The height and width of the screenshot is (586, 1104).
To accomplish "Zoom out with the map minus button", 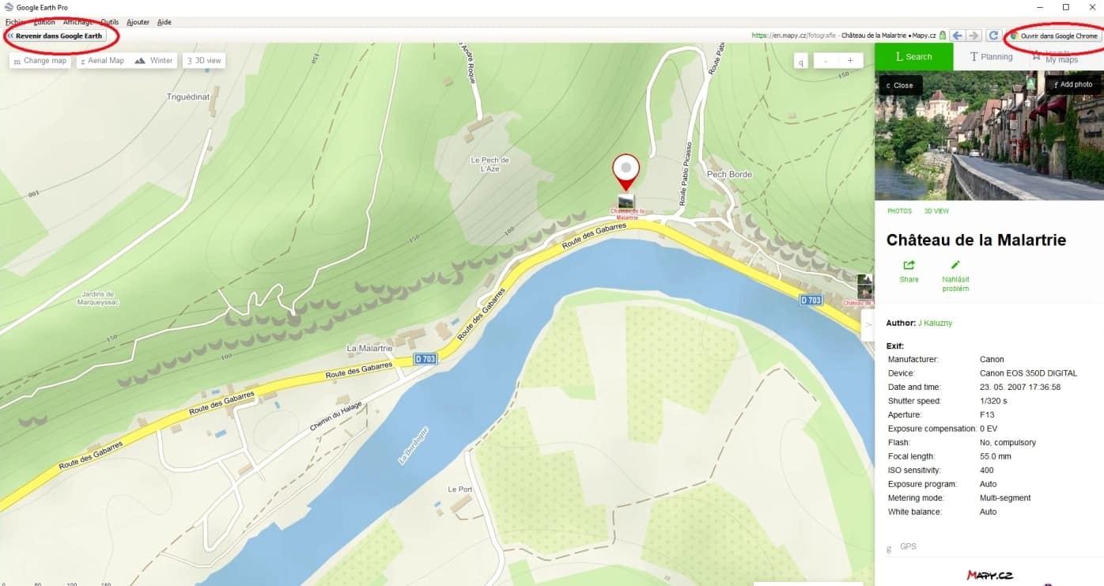I will coord(826,60).
